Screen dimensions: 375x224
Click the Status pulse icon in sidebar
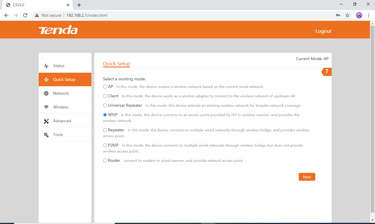point(46,66)
